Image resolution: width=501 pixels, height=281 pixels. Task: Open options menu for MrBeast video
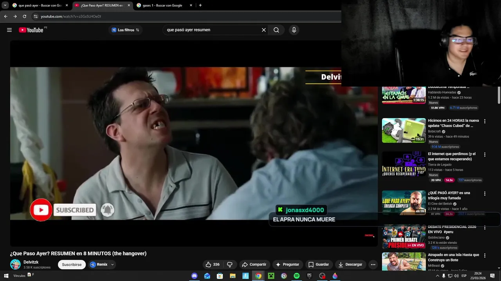click(485, 256)
